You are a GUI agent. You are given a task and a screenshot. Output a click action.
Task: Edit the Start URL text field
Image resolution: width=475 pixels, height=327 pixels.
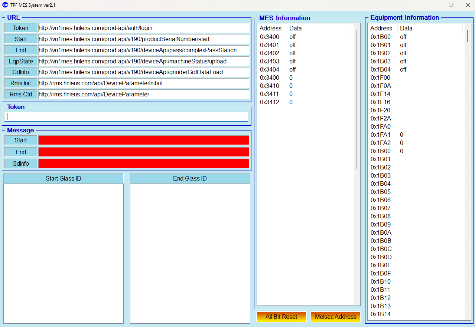click(143, 39)
